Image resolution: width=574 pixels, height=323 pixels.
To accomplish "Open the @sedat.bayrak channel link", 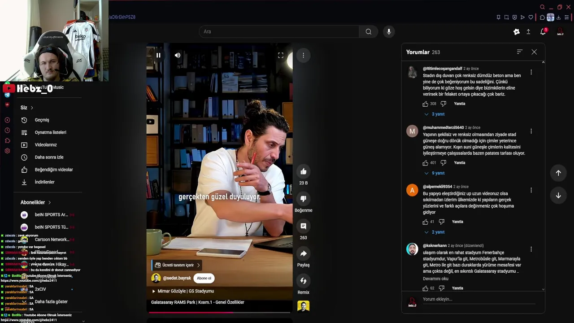I will 177,278.
